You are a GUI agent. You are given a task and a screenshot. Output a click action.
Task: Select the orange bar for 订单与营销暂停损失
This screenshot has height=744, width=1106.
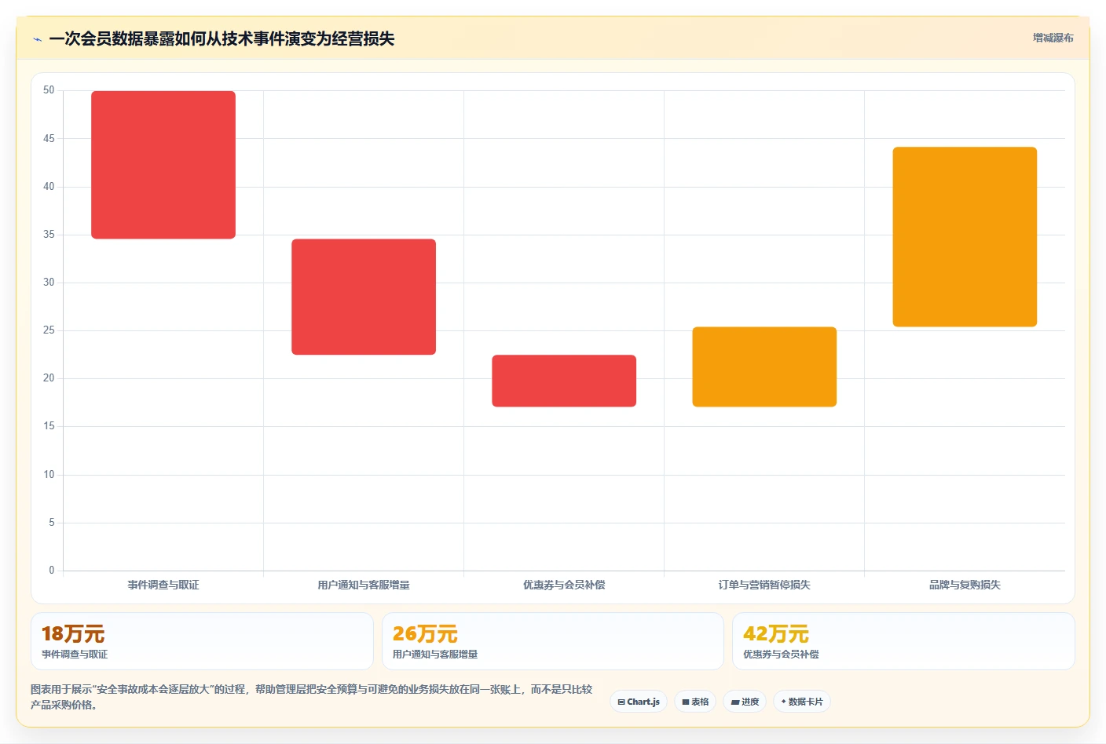click(764, 367)
